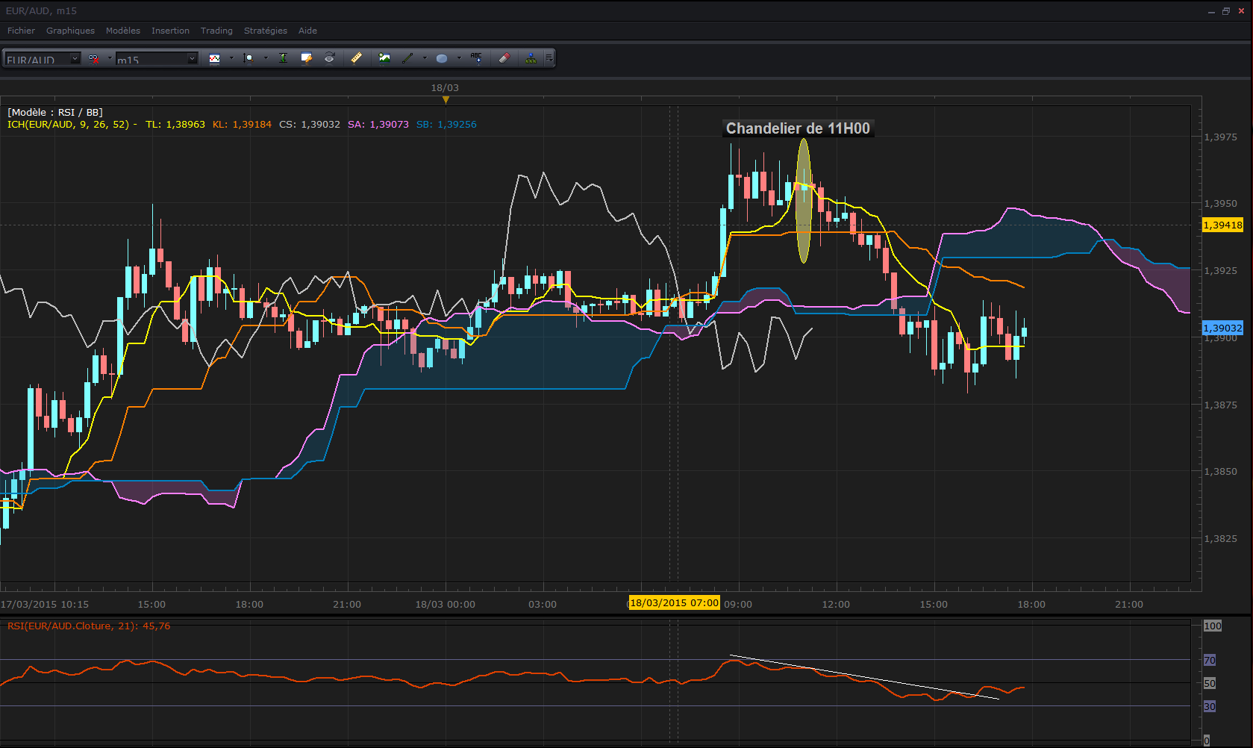Open the Graphiques menu
Viewport: 1253px width, 748px height.
point(70,31)
